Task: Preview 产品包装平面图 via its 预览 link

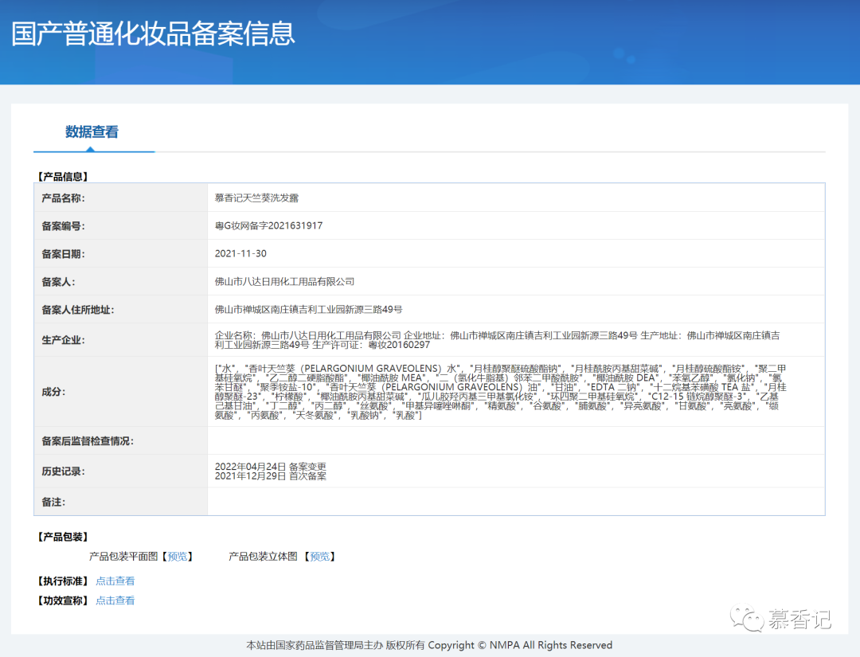Action: (177, 557)
